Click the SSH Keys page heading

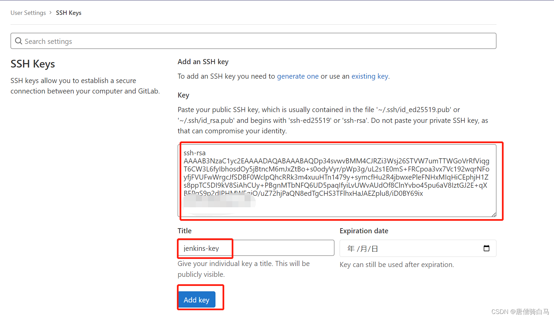point(33,64)
